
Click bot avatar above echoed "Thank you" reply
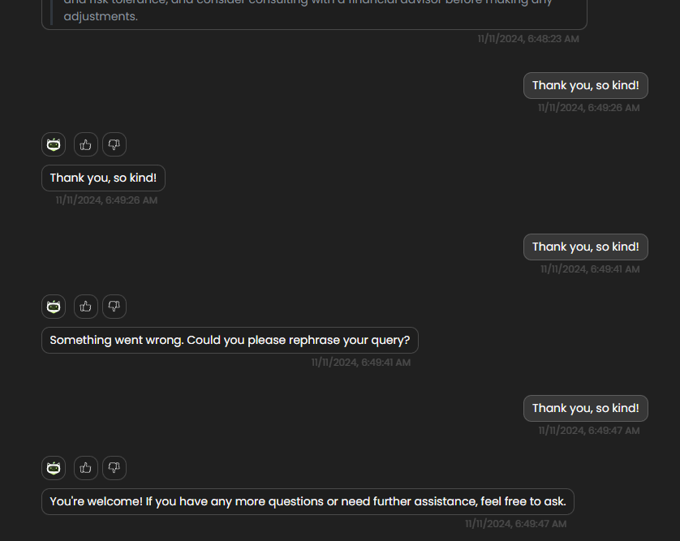point(54,145)
